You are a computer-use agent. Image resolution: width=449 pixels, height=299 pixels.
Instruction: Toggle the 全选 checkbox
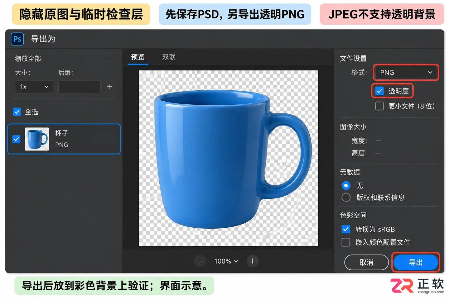click(17, 112)
